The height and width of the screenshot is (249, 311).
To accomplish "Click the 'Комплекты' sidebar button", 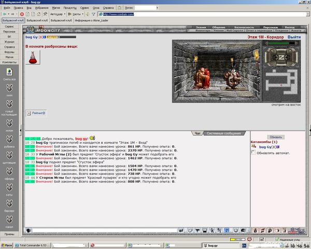I will (x=9, y=62).
